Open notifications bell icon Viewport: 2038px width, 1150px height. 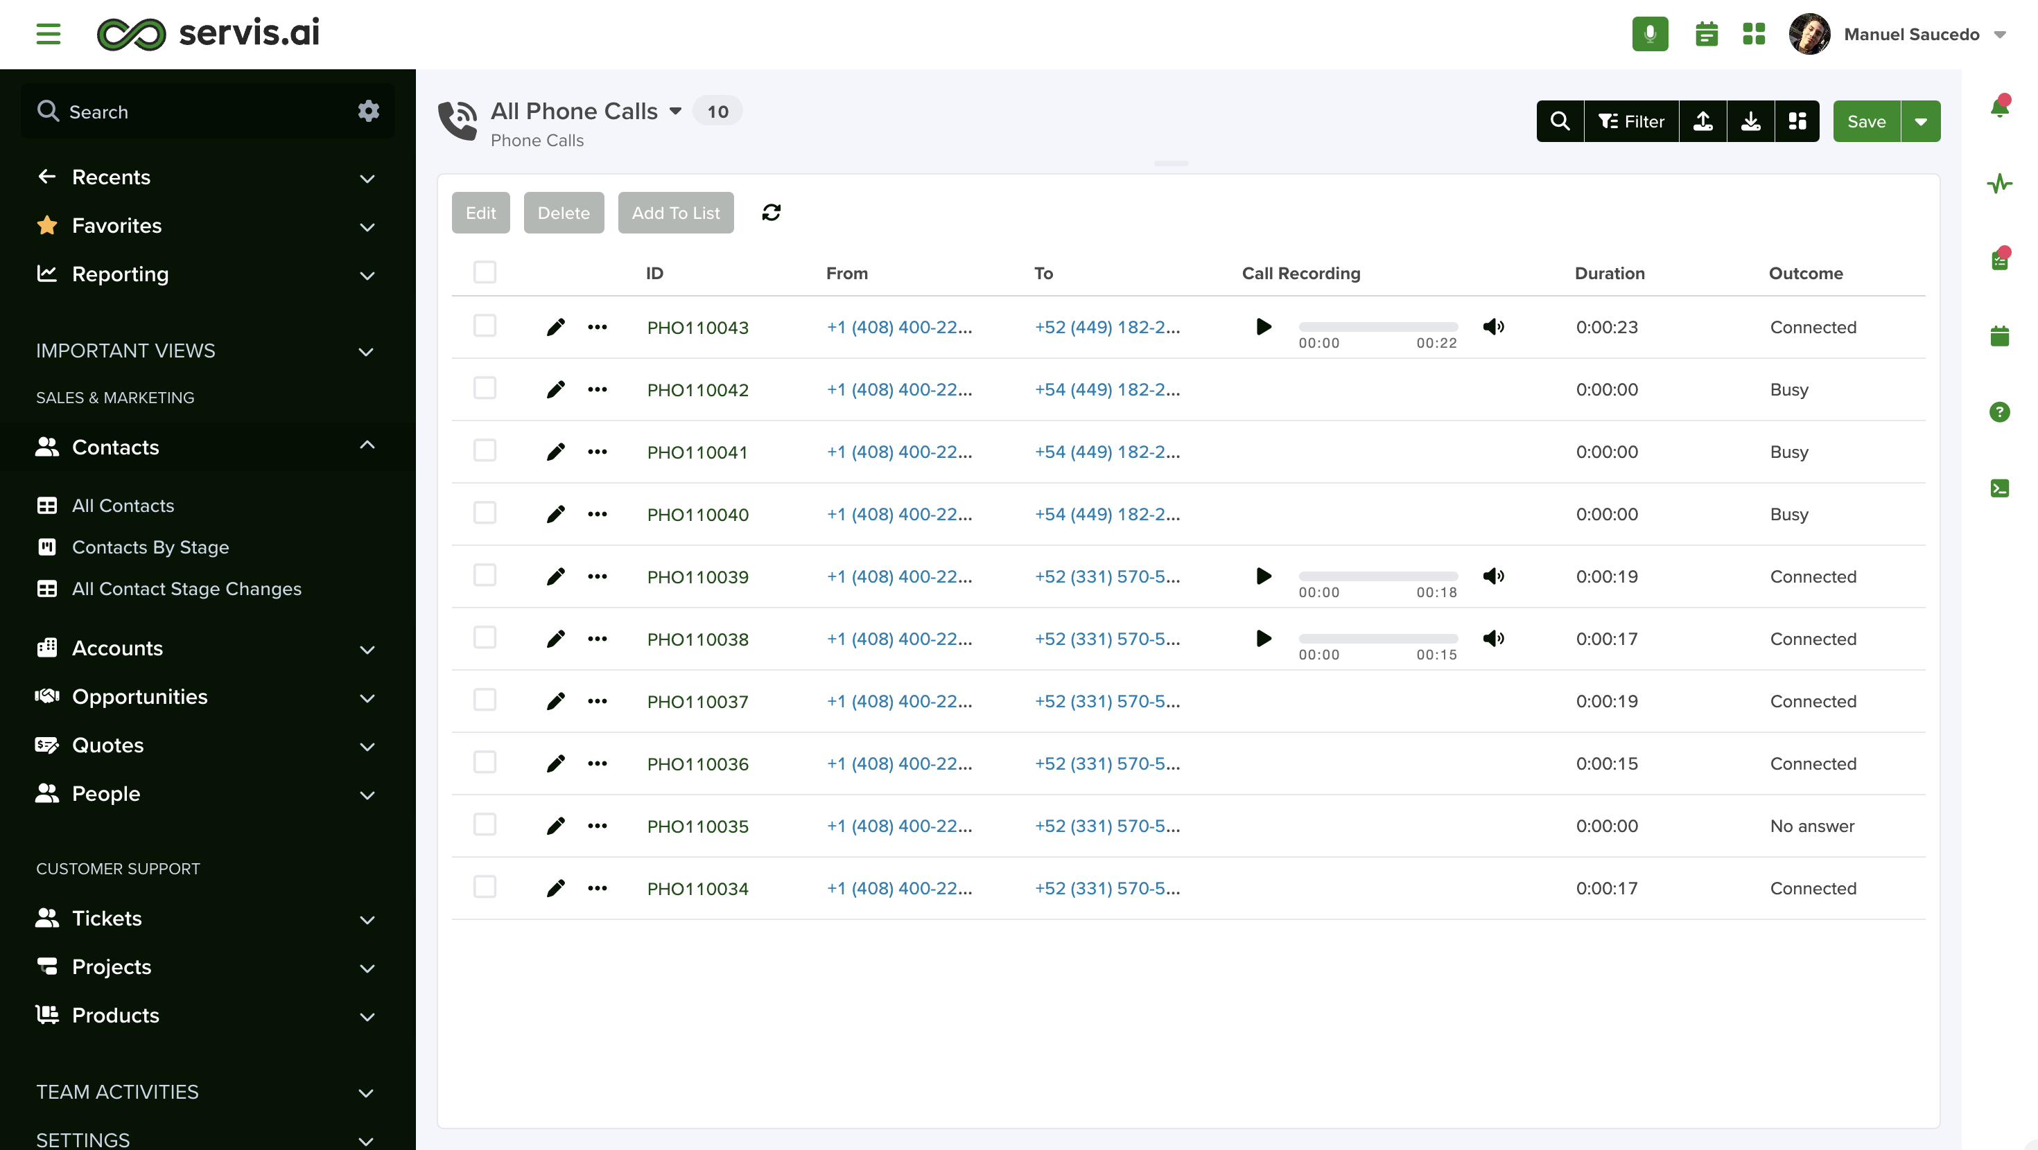click(x=1999, y=107)
